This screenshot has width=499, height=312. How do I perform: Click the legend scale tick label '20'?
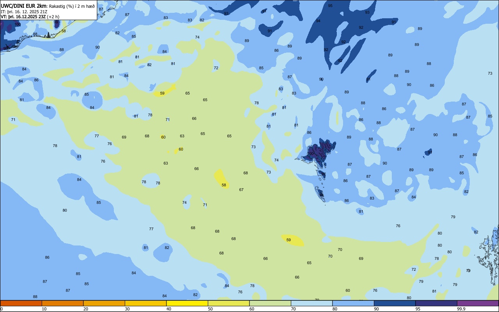tap(86, 309)
